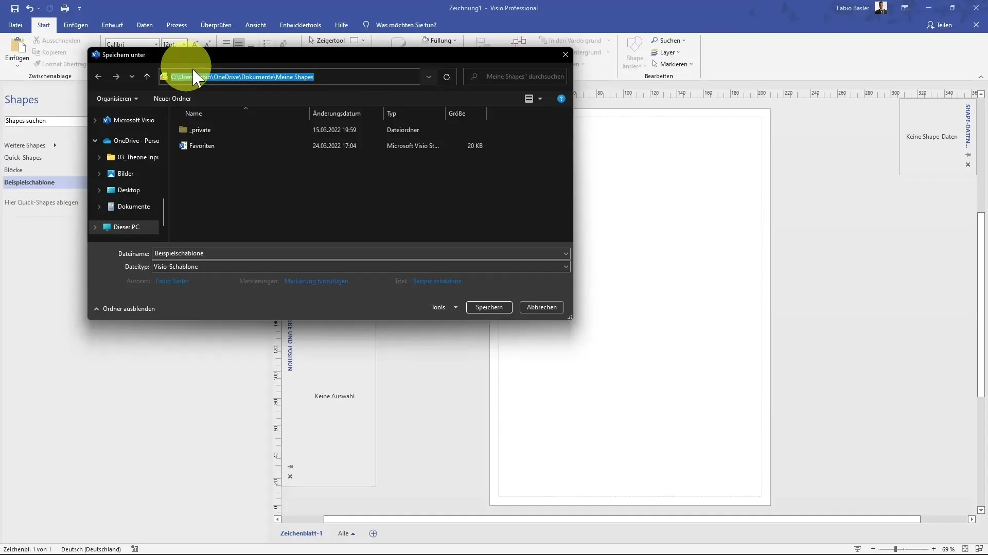Open the Layer tool in Bearbeiten
This screenshot has width=988, height=555.
[x=665, y=52]
